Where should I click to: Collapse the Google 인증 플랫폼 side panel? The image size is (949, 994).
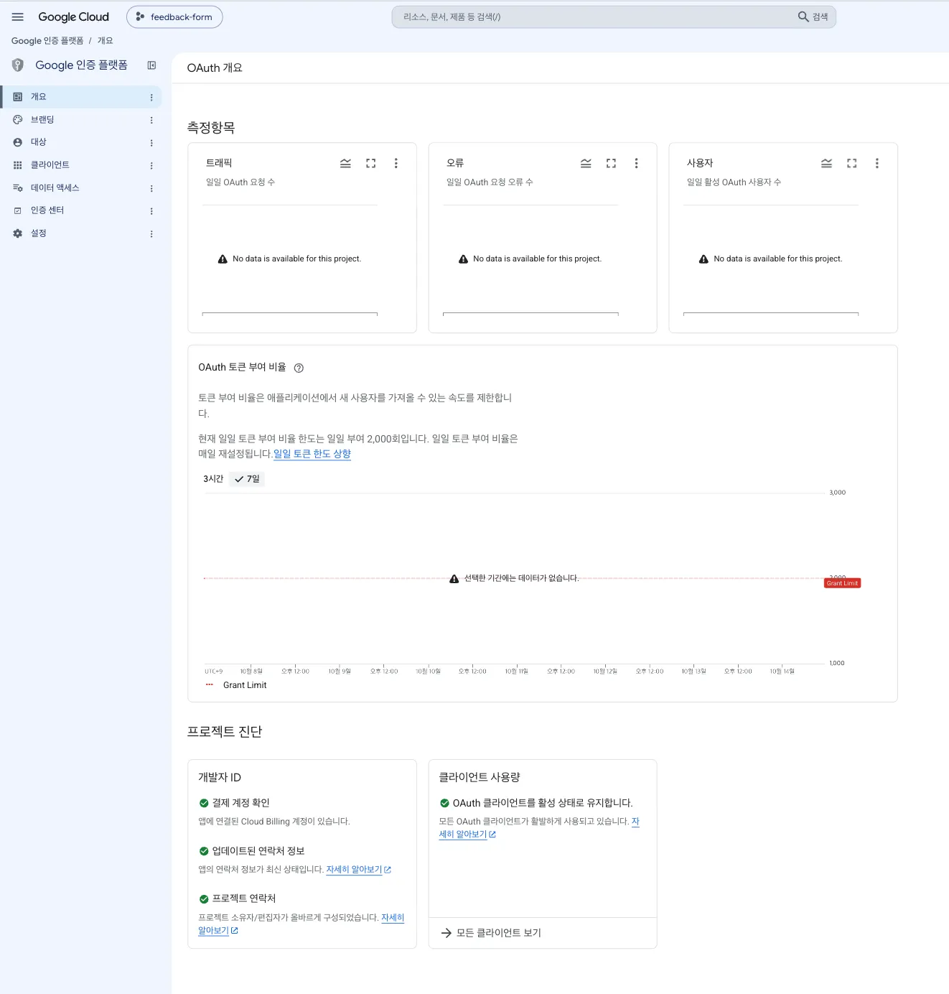point(151,65)
